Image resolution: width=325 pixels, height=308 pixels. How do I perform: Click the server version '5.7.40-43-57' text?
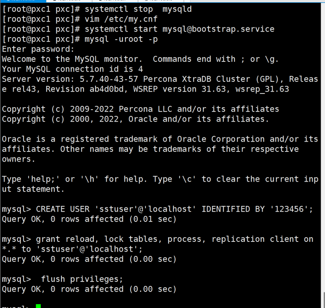[109, 79]
